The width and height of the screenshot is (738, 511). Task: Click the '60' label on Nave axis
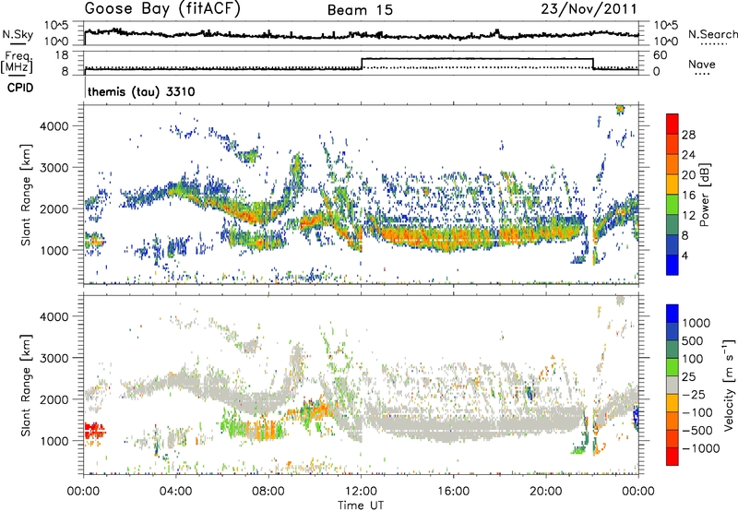[x=661, y=55]
